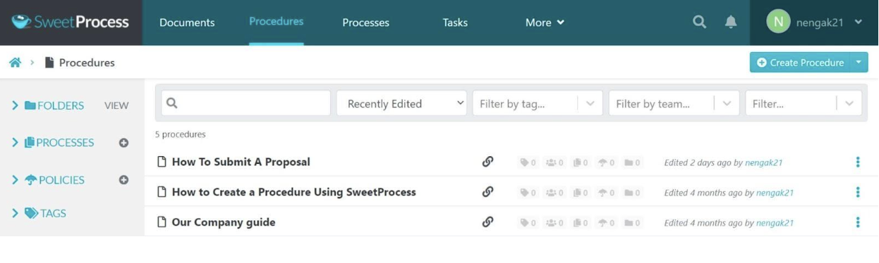Click link icon for Our Company guide
Viewport: 879px width, 263px height.
click(487, 222)
